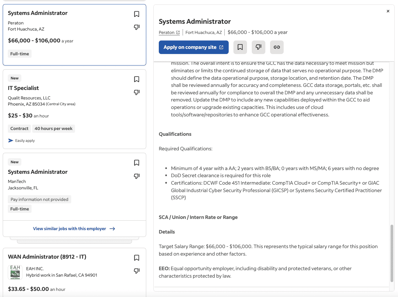Mark ManTech Systems Administrator as not interested
Screen dimensions: 398x297
136,176
